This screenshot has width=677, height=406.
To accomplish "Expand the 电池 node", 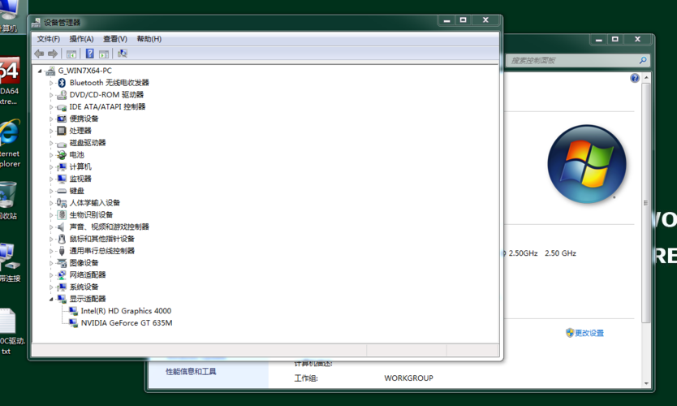I will (x=51, y=155).
